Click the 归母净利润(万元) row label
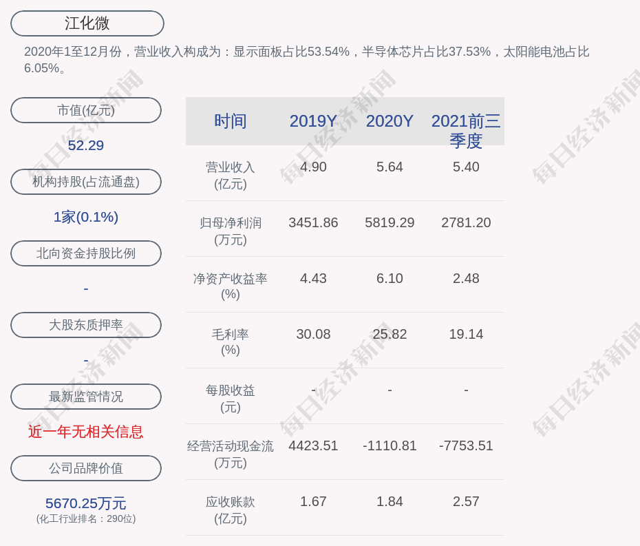The width and height of the screenshot is (640, 546). [231, 231]
